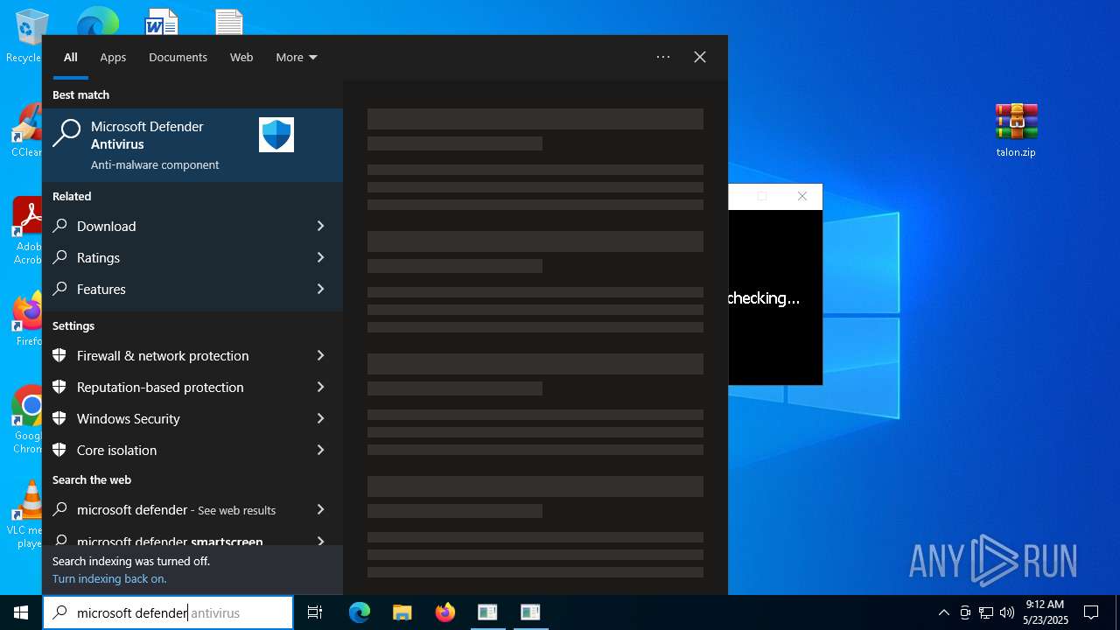Click the security tray icon near network
This screenshot has height=630, width=1120.
click(965, 612)
